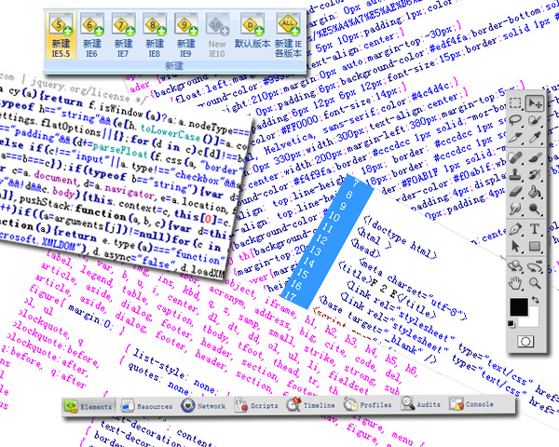Select the Eraser tool
559x447 pixels.
515,192
